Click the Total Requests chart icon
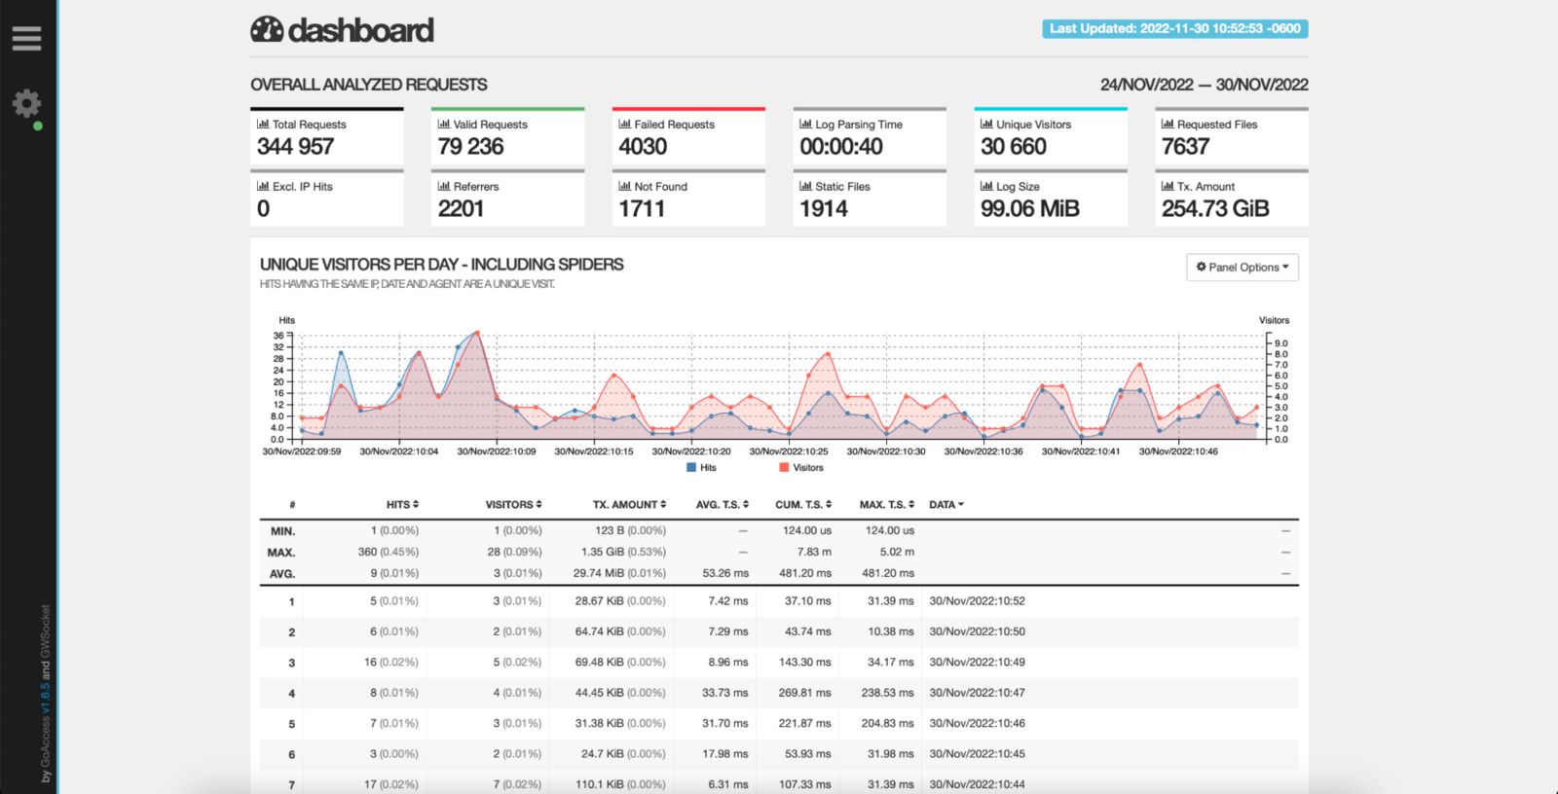Screen dimensions: 1558x794 point(263,124)
